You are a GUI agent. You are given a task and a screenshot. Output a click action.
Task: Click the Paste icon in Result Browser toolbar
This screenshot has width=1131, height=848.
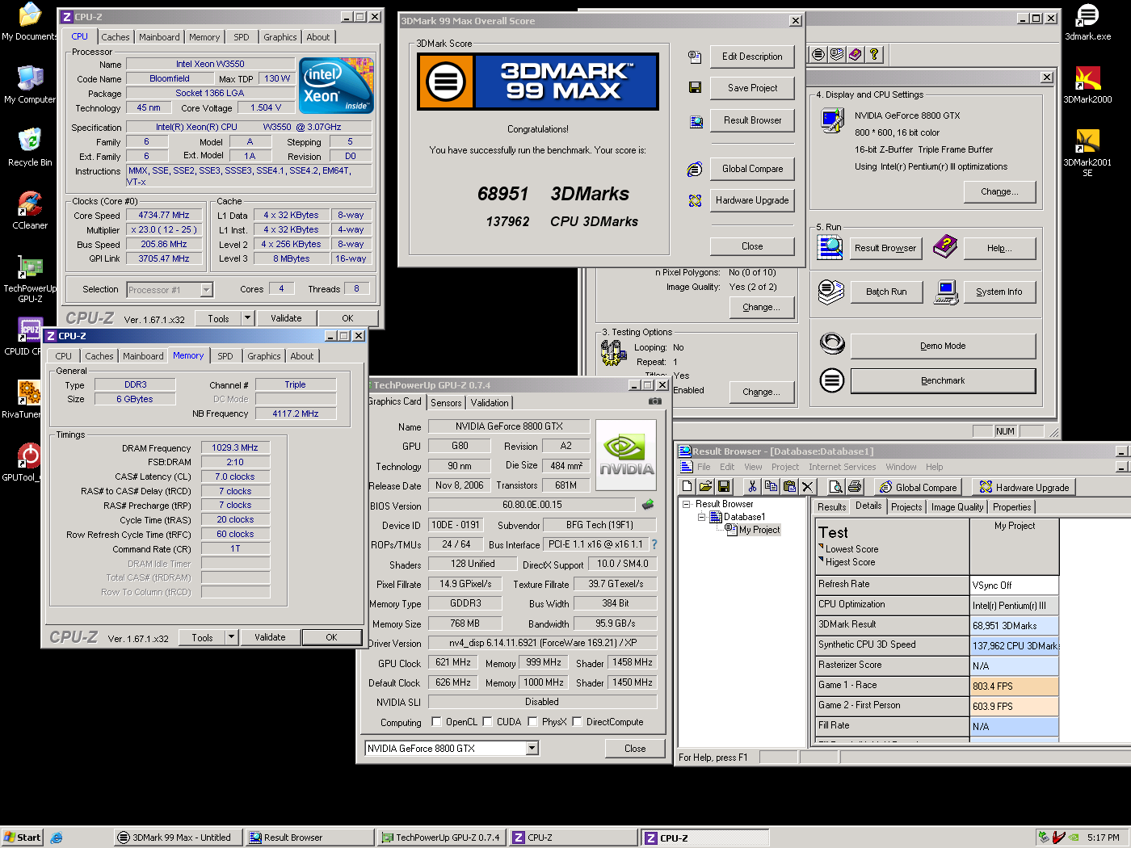tap(789, 487)
